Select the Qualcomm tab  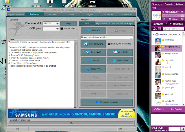[x=34, y=14]
